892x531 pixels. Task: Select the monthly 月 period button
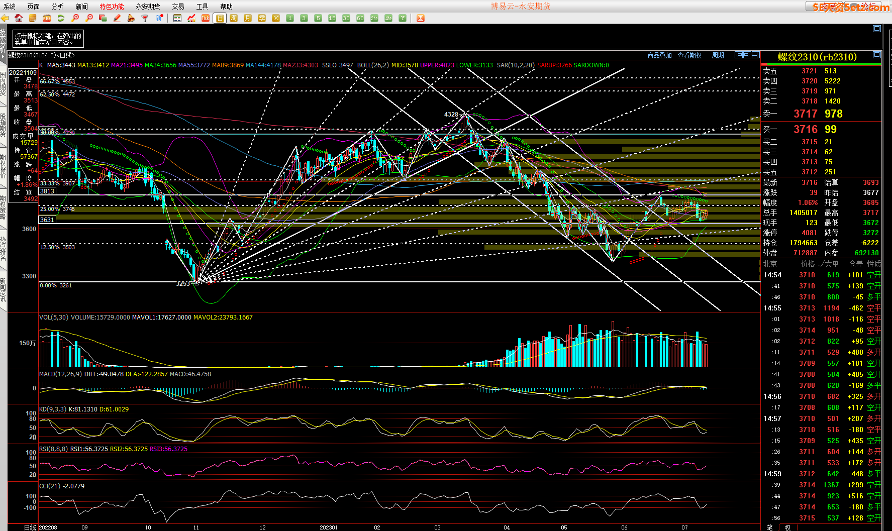248,18
